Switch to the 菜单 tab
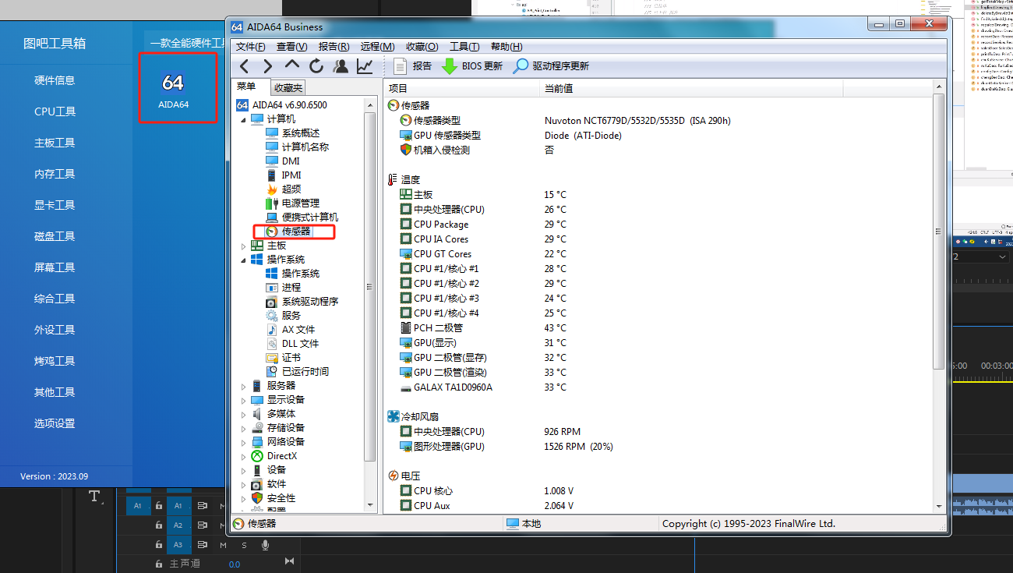The width and height of the screenshot is (1013, 573). (x=246, y=87)
